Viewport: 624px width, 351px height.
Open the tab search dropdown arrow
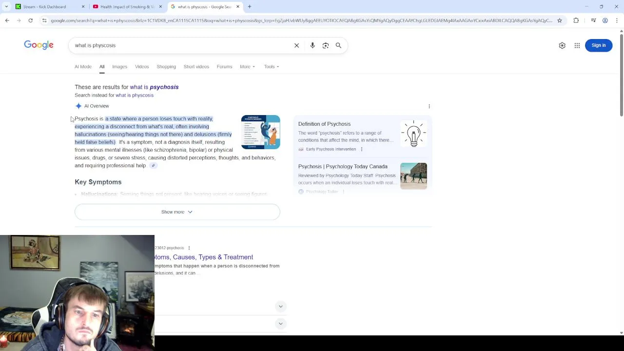tap(6, 7)
